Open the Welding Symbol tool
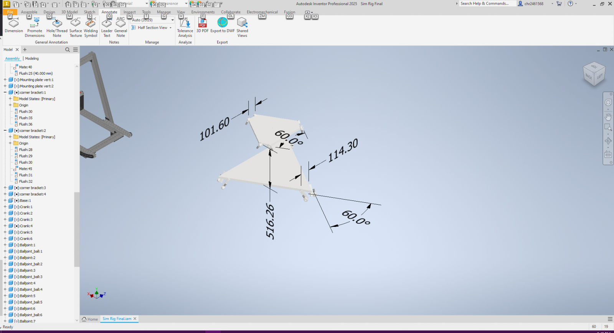This screenshot has width=614, height=333. click(x=91, y=24)
